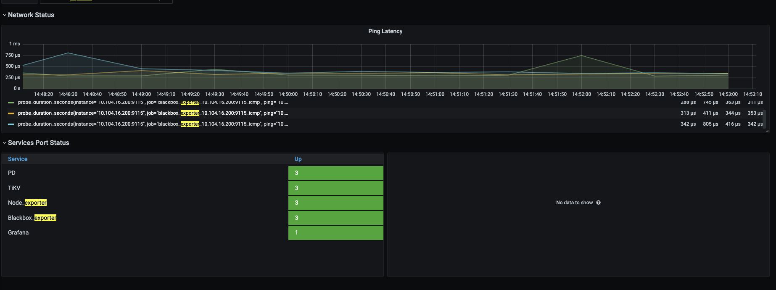Click the green legend series color swatch
Screen dimensions: 776x290
click(x=11, y=103)
